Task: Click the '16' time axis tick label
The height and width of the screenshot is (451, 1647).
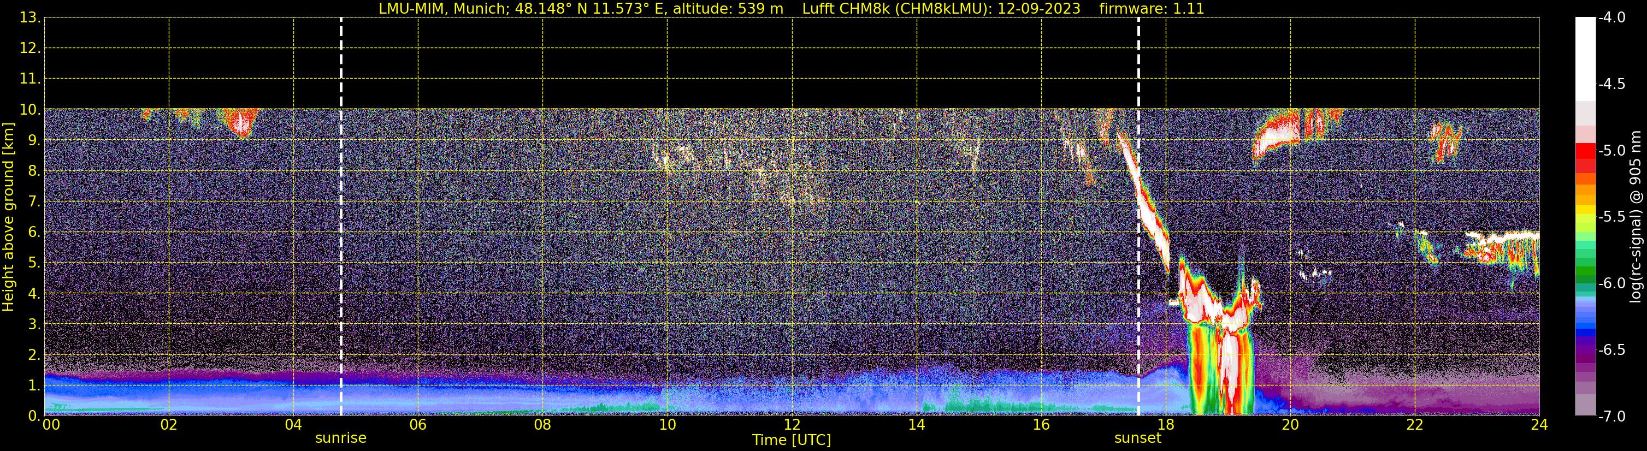Action: [1041, 425]
